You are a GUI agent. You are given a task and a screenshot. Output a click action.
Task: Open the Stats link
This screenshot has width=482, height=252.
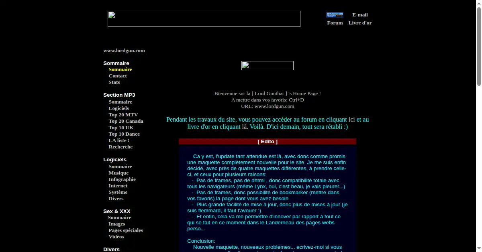click(x=114, y=82)
